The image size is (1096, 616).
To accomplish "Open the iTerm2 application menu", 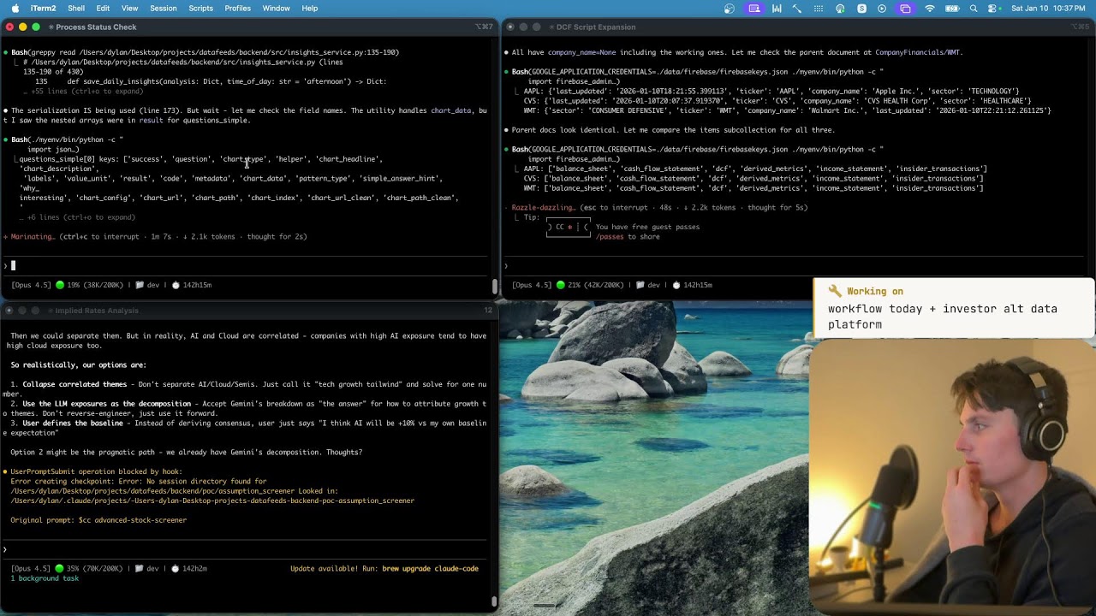I will tap(43, 9).
